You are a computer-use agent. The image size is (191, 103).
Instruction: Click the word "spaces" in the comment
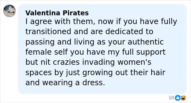coord(39,73)
